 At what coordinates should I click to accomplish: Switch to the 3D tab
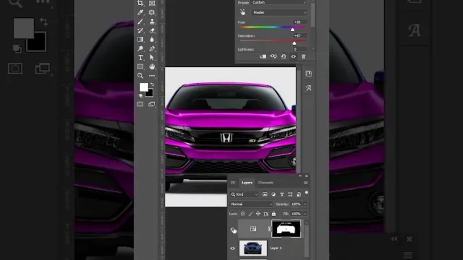(233, 183)
